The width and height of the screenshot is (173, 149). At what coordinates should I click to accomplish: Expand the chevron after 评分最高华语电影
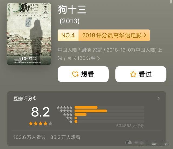pos(145,35)
